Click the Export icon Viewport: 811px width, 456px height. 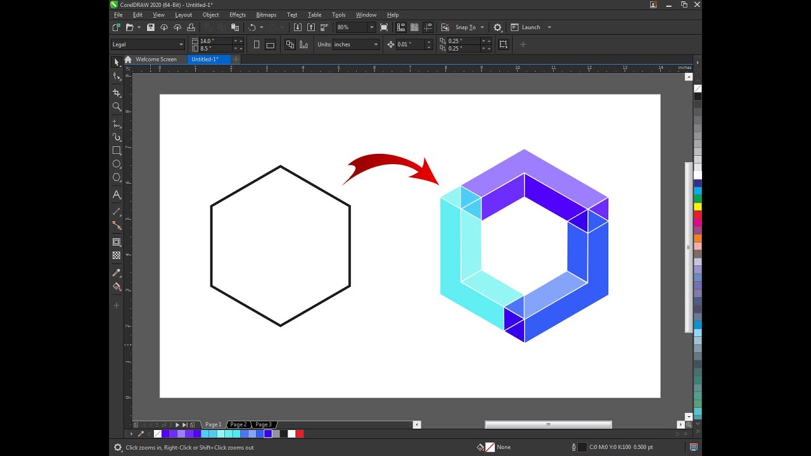pyautogui.click(x=311, y=27)
